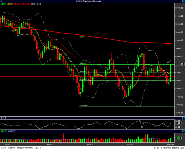This screenshot has width=185, height=149.
Task: Select the BB9±2,00 Bollinger legend
Action: pyautogui.click(x=36, y=4)
